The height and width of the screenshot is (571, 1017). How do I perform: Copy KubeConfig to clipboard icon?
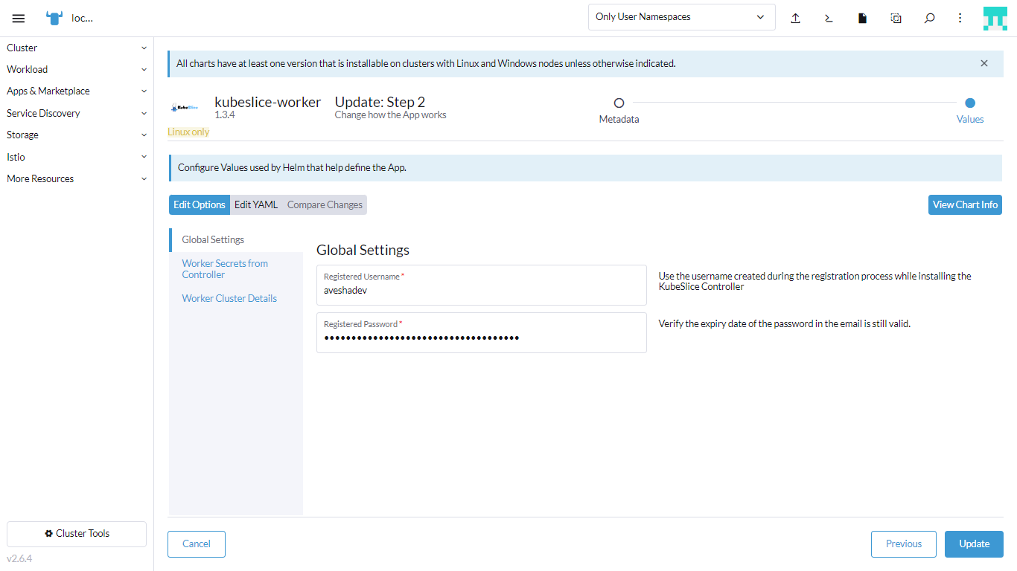pos(896,18)
